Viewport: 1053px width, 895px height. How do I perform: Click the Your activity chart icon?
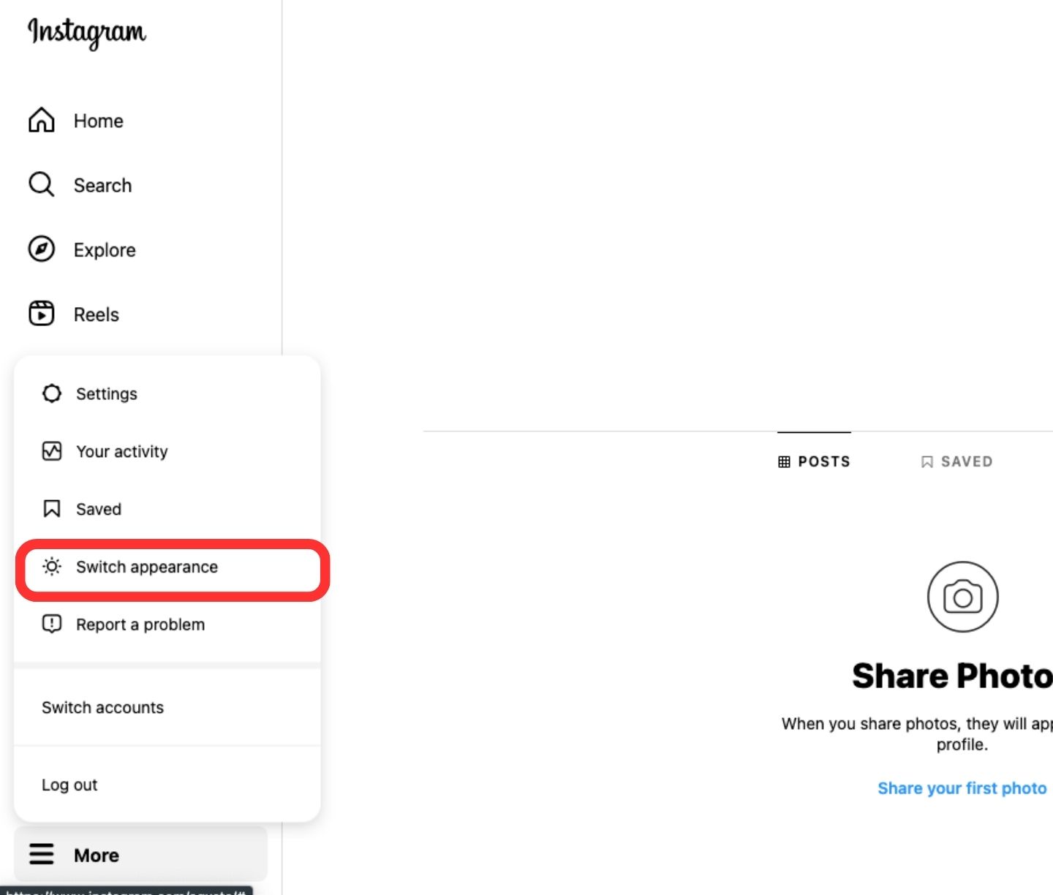52,451
